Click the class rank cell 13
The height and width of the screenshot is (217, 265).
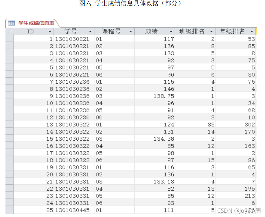(195, 189)
